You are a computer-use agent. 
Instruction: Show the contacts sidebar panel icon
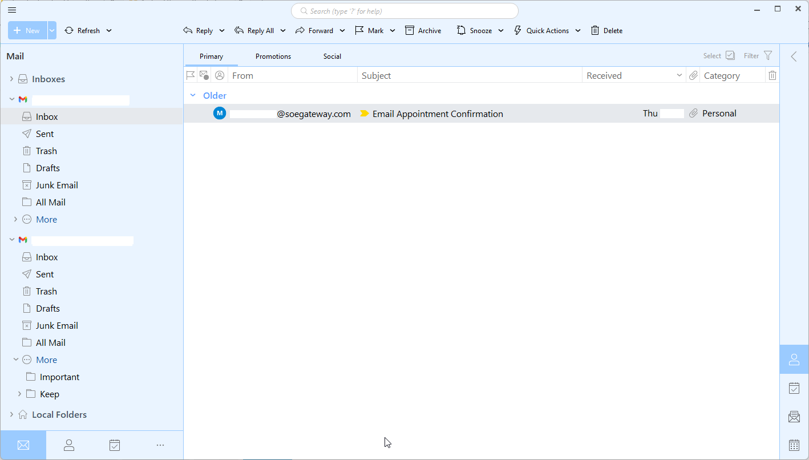794,360
